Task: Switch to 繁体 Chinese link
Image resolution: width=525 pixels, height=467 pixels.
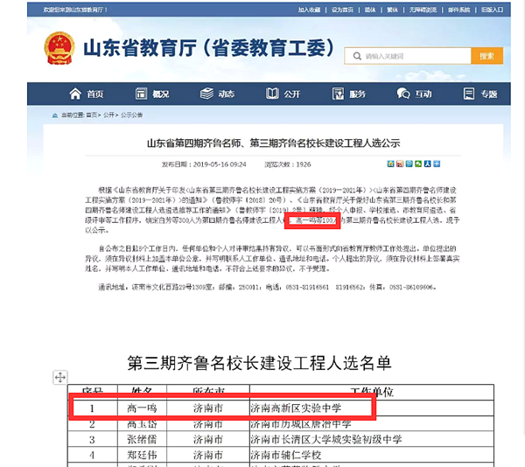Action: click(x=392, y=10)
